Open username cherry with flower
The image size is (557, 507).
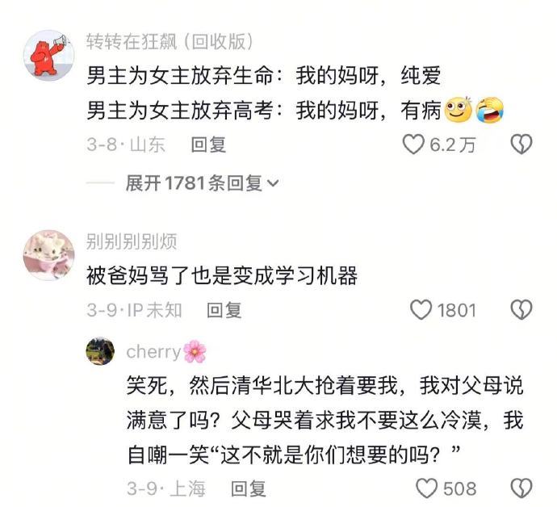click(166, 352)
